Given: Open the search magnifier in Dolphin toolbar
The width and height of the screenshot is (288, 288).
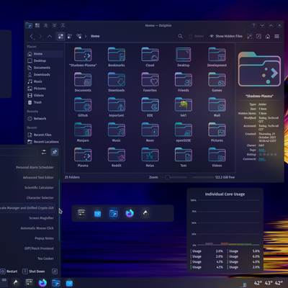Looking at the screenshot, I should click(x=180, y=36).
